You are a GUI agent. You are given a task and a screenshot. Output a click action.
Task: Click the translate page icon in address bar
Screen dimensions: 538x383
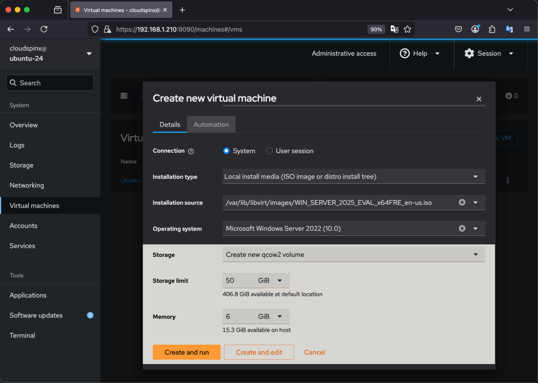click(394, 29)
